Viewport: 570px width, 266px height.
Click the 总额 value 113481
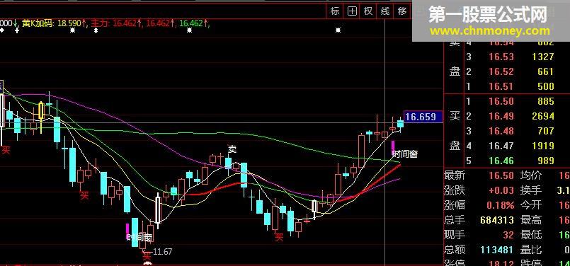click(496, 250)
